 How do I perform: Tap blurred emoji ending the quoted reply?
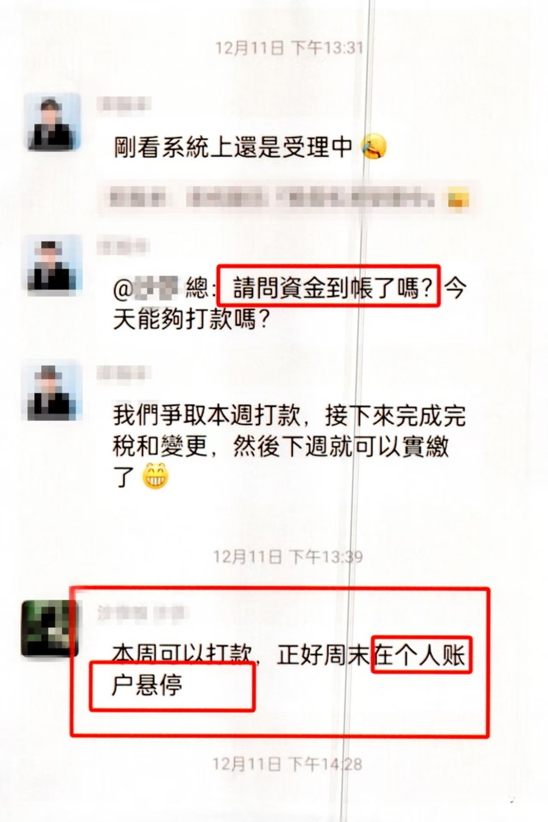click(x=457, y=198)
